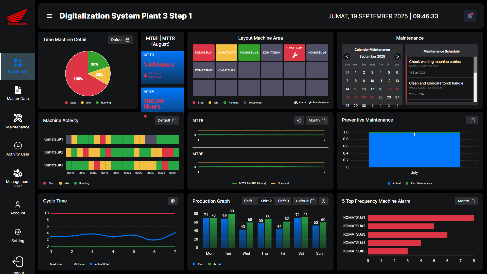
Task: Open the Default date picker in Time Machine Detail
Action: point(120,40)
